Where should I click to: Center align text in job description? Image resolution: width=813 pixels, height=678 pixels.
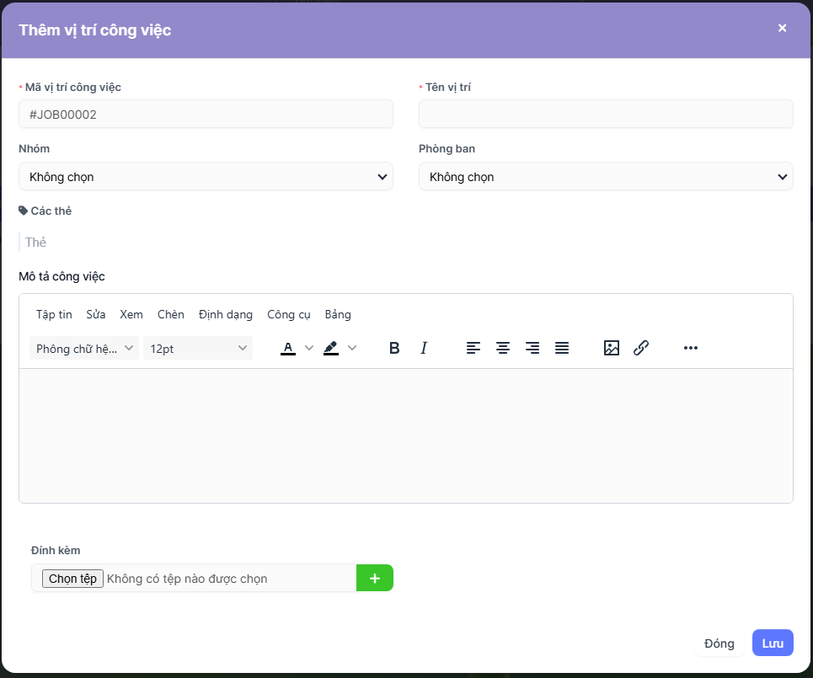tap(503, 348)
